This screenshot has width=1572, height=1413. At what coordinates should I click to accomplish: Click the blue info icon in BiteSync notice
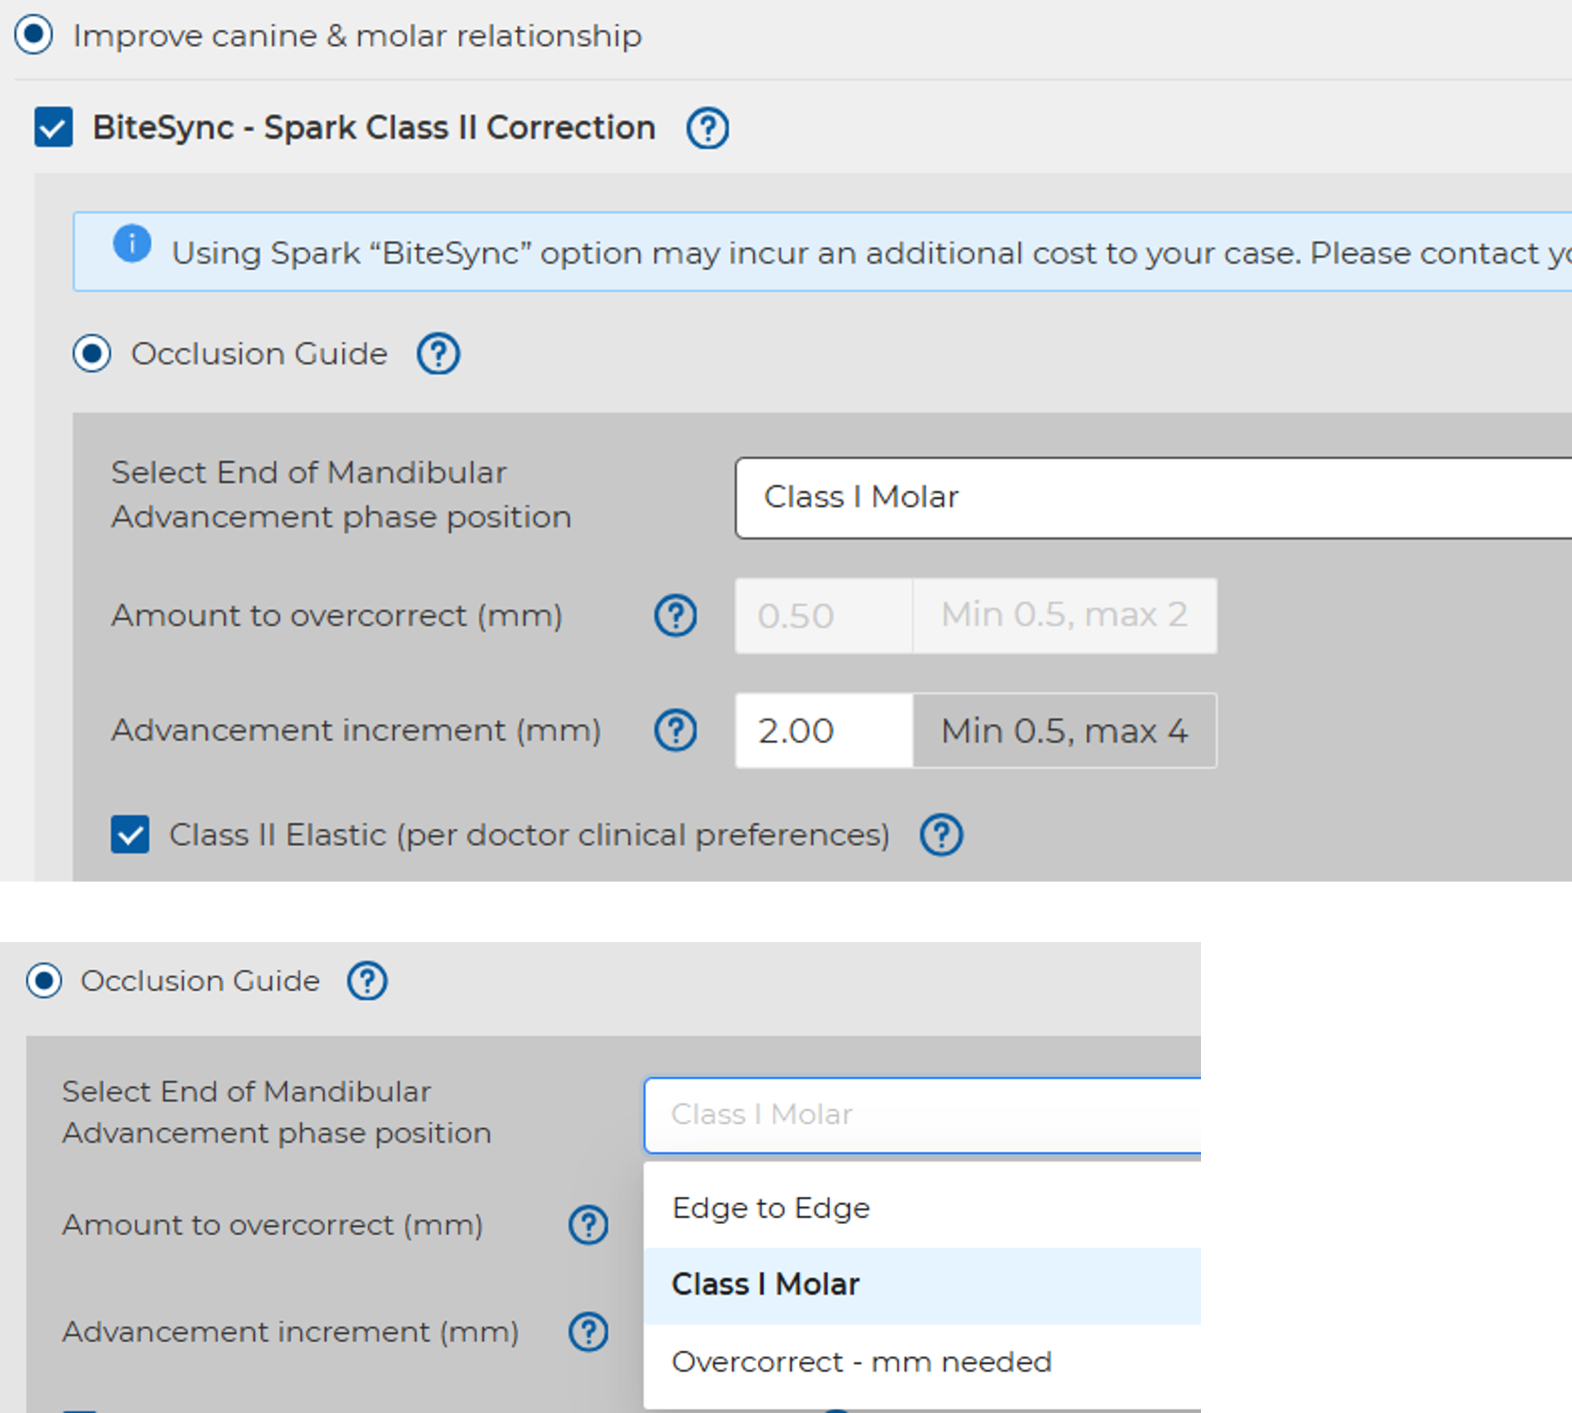132,244
